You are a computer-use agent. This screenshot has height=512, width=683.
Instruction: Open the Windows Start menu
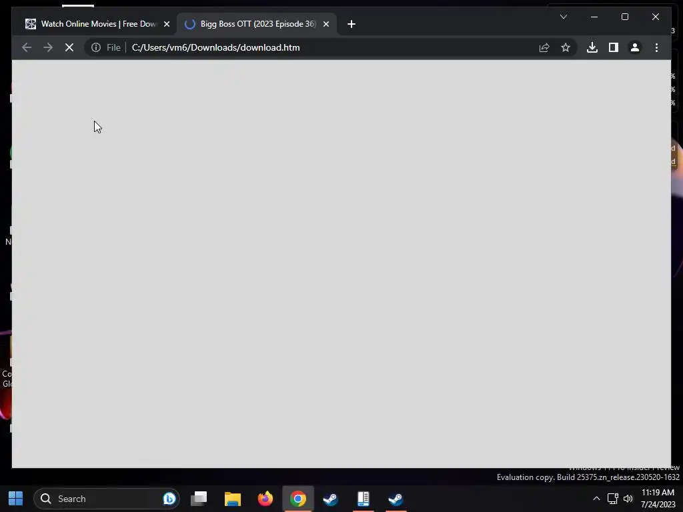click(16, 499)
